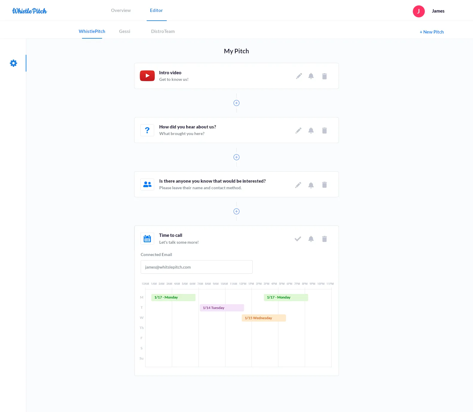Delete the Time to call step
This screenshot has width=473, height=412.
[x=325, y=239]
